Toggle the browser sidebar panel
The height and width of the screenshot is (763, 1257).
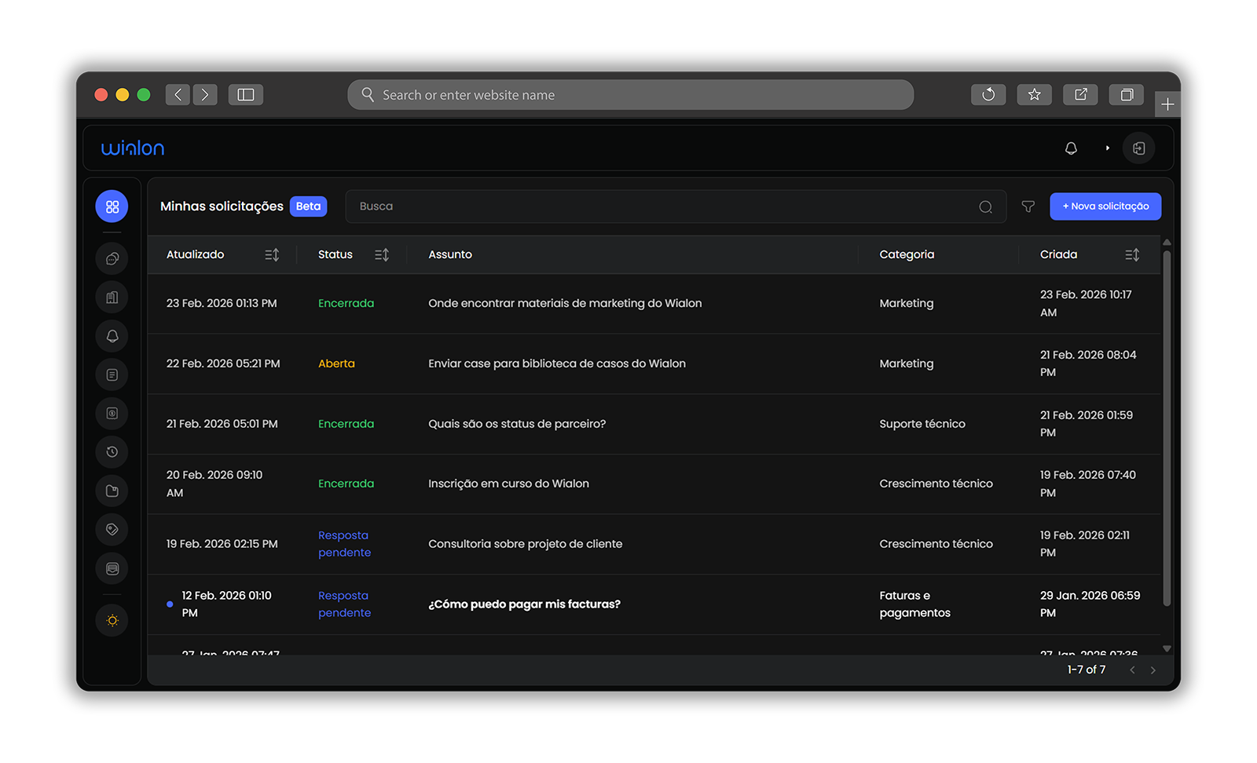tap(246, 94)
